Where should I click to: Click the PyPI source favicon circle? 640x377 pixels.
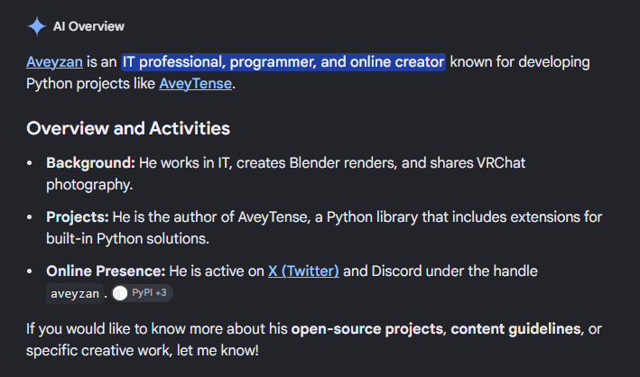pos(120,293)
